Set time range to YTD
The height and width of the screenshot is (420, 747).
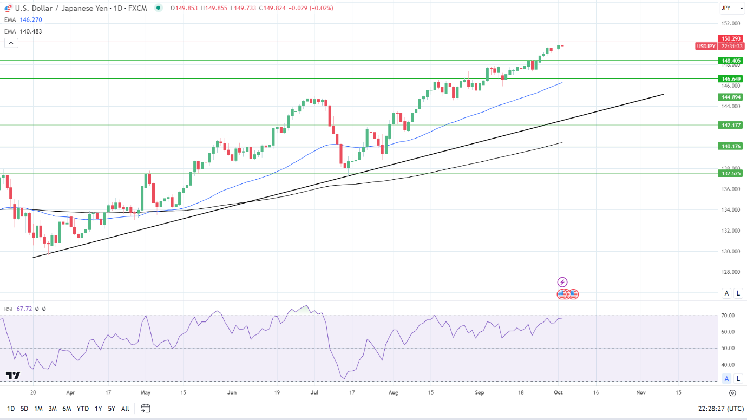(83, 409)
